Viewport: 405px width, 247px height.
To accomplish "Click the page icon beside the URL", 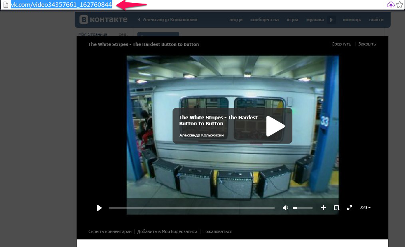I will 6,5.
